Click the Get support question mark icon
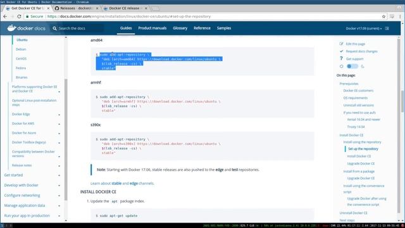Screen dimensions: 405x228 341,59
